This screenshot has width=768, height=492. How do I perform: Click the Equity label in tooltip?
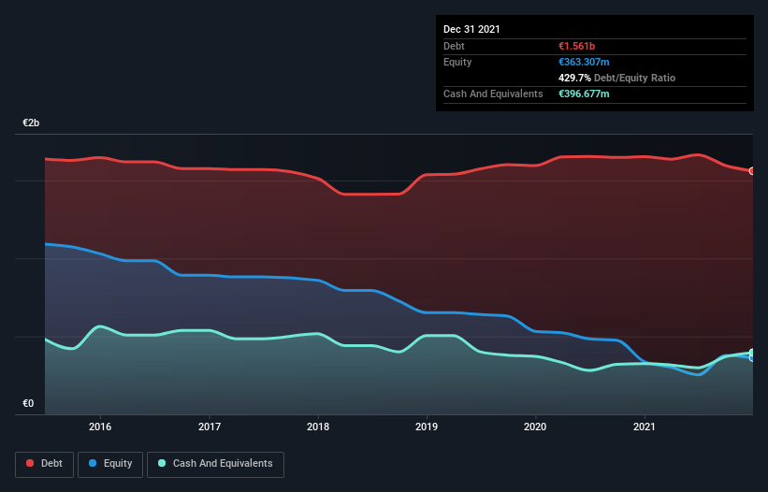point(457,62)
